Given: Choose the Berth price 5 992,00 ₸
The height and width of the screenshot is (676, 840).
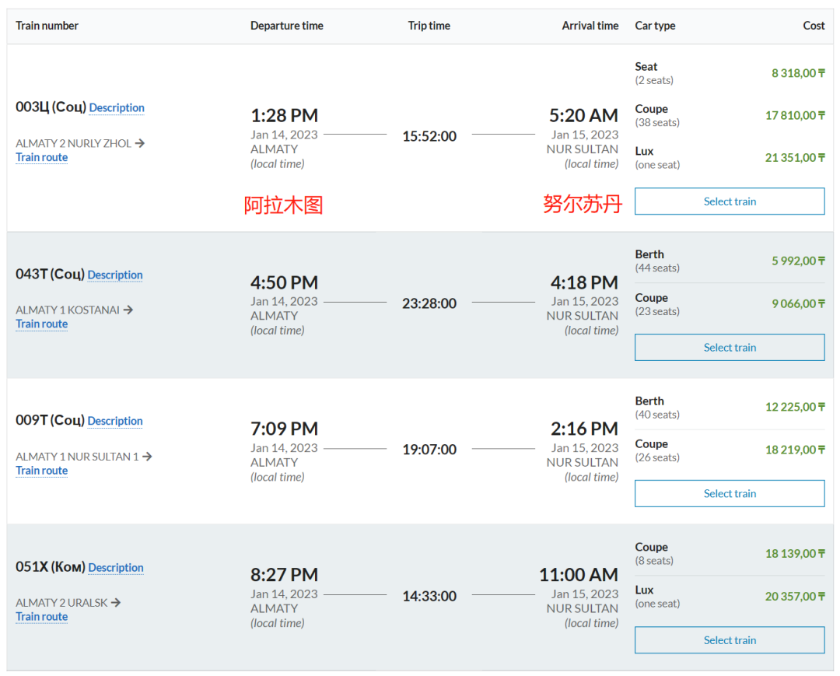Looking at the screenshot, I should point(798,261).
